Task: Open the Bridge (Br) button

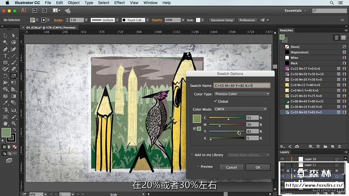Action: tap(35, 10)
